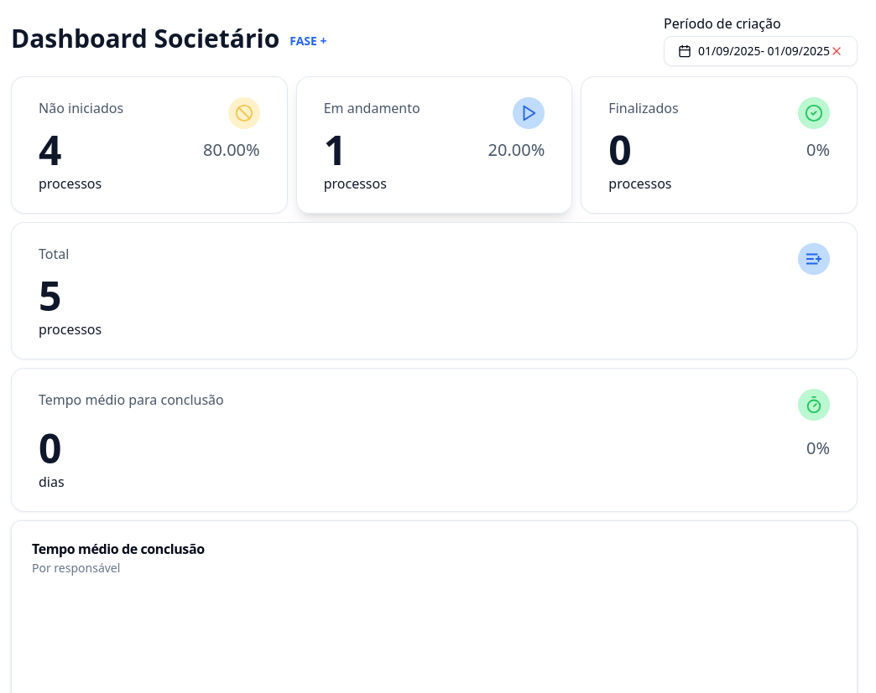The width and height of the screenshot is (876, 693).
Task: Select the 'Em andamento' play icon
Action: click(x=529, y=113)
